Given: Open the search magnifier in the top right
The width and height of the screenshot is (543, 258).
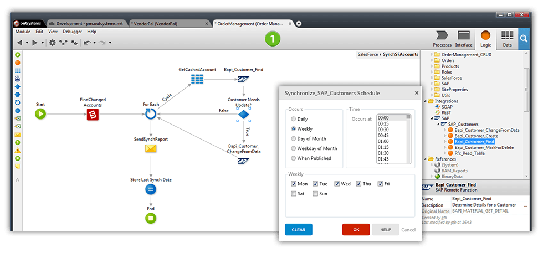Looking at the screenshot, I should (x=524, y=38).
